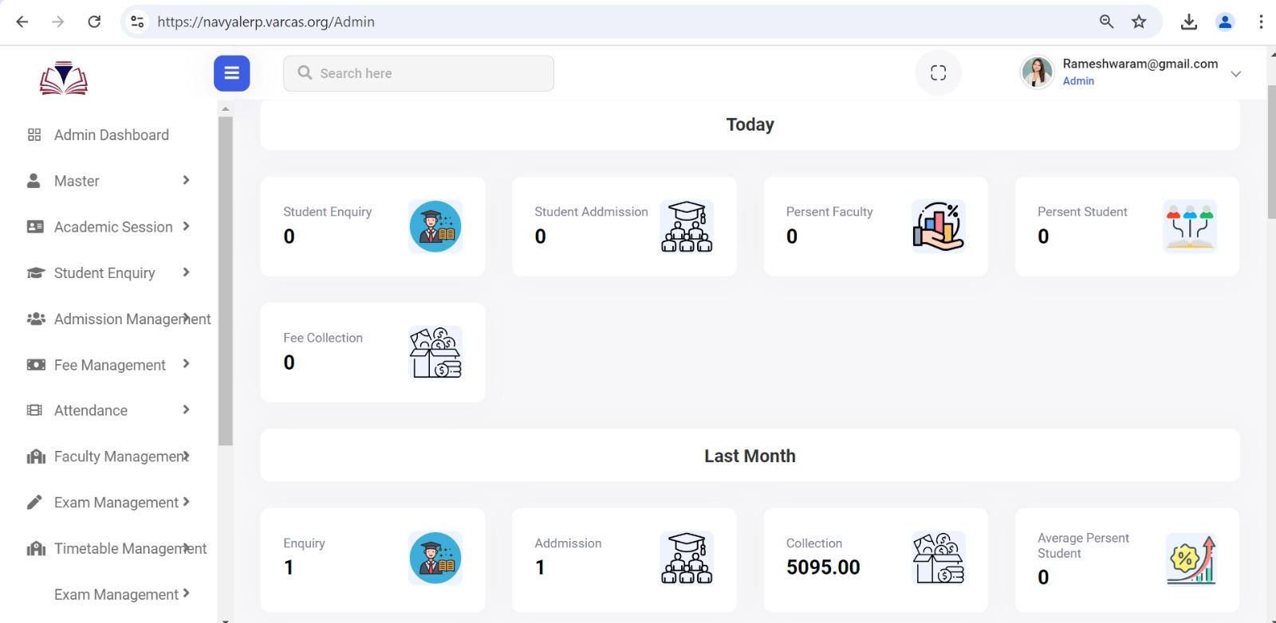Open the browser profile icon
The image size is (1276, 623).
(1225, 22)
